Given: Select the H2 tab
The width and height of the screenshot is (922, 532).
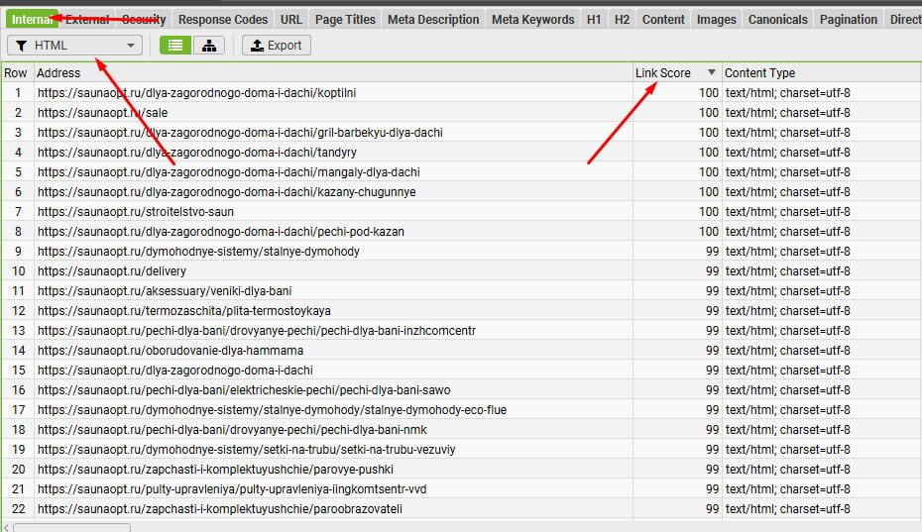Looking at the screenshot, I should pos(623,20).
